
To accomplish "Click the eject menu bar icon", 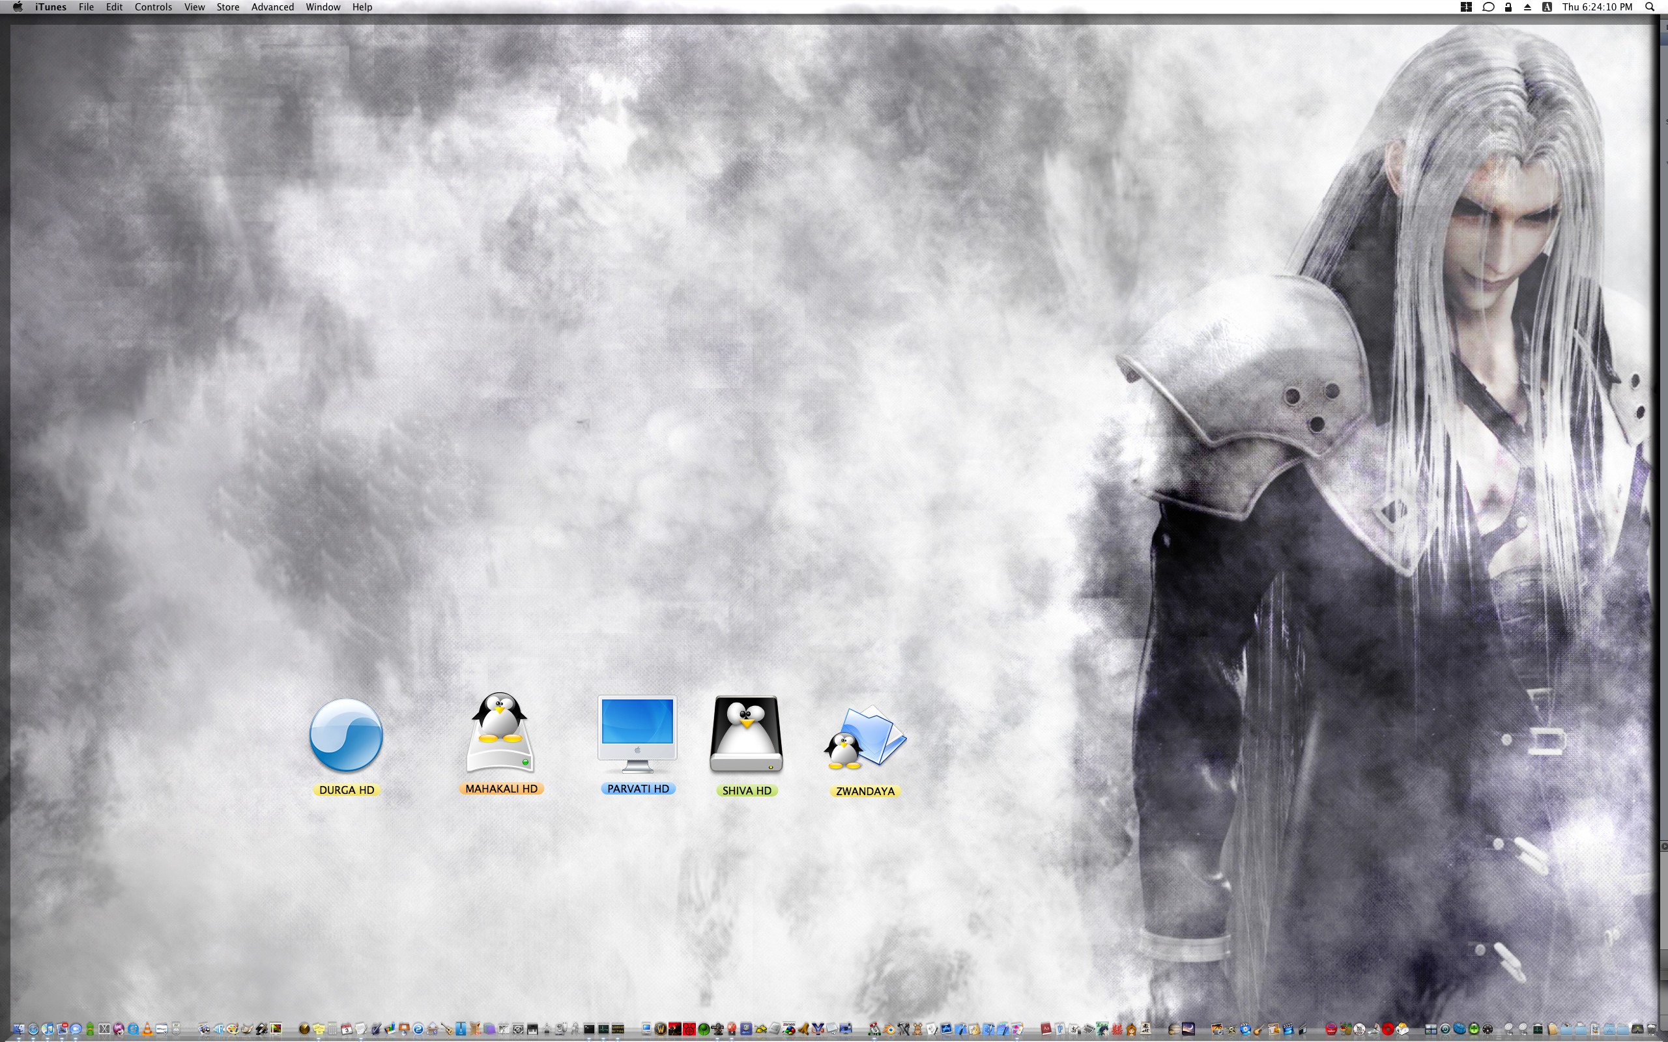I will click(x=1527, y=7).
